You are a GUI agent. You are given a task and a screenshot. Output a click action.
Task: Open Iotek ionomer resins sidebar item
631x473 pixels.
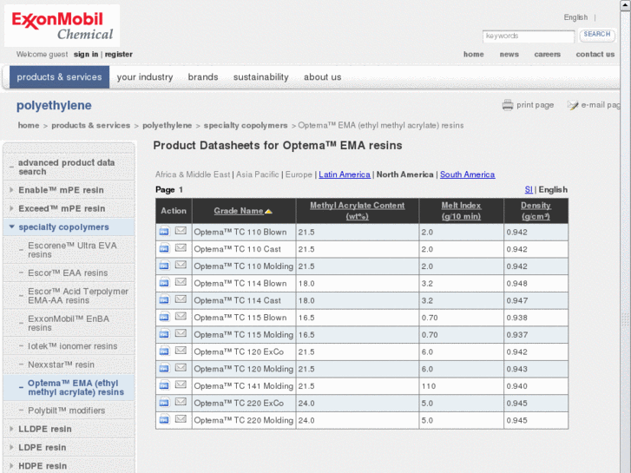coord(73,346)
